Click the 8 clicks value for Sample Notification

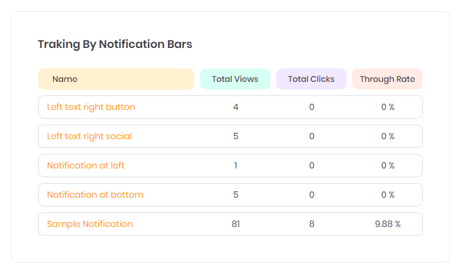312,224
